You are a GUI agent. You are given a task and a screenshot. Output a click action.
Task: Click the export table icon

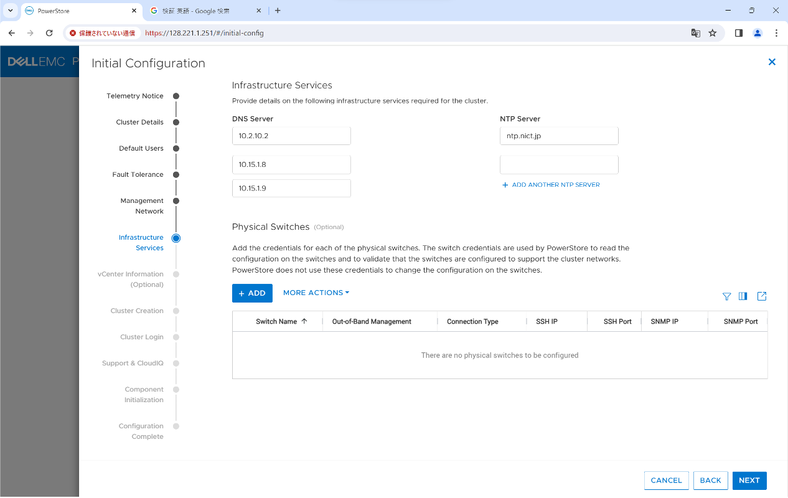coord(762,296)
